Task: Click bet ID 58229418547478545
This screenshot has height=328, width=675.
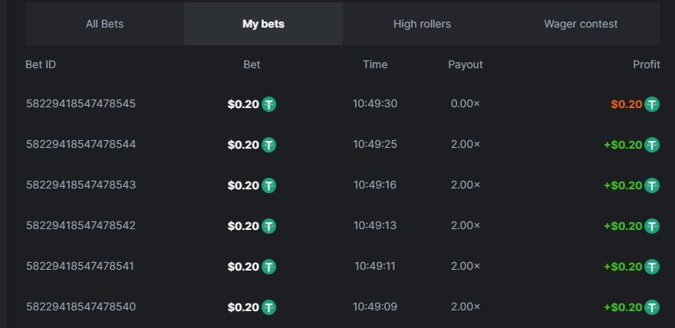Action: point(81,103)
